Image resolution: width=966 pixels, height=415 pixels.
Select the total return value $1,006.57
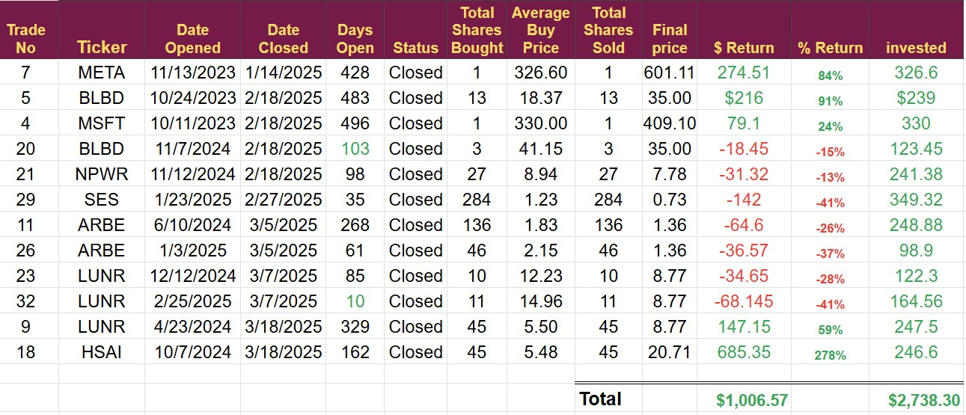[x=751, y=400]
